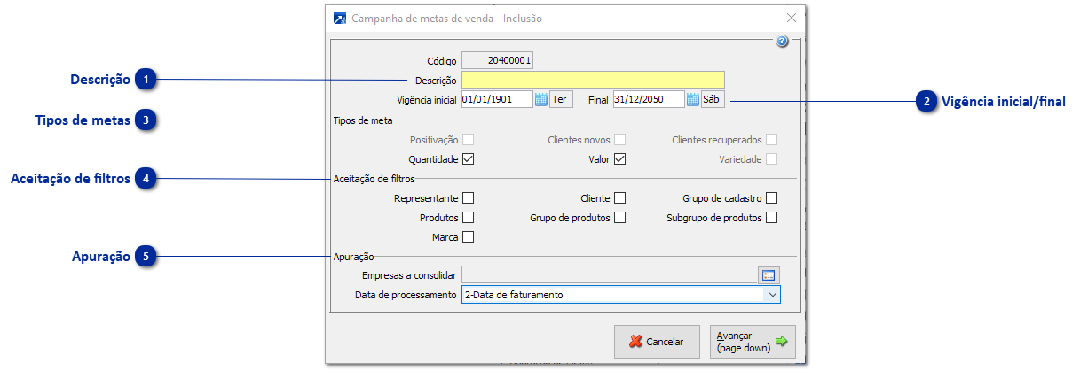Open calendar for Vigência inicial date
Viewport: 1080px width, 378px height.
(x=541, y=100)
